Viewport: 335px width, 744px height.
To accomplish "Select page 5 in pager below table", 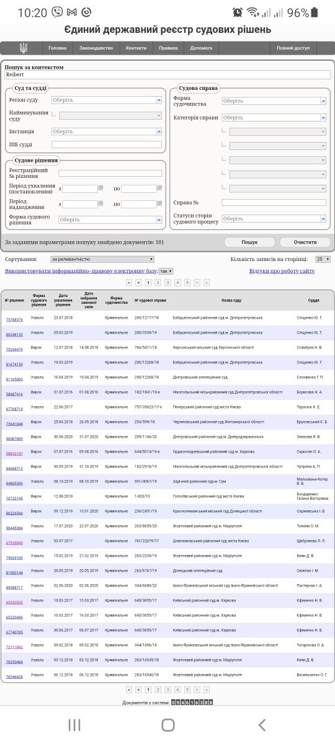I will coord(187,689).
